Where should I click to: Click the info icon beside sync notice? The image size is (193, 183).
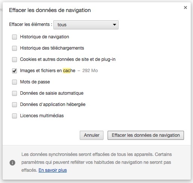(12, 163)
